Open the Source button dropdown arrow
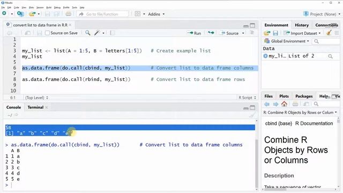This screenshot has height=193, width=343. point(243,33)
